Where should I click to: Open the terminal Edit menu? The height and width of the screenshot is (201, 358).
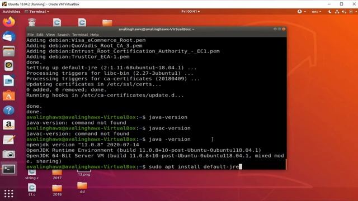click(x=40, y=35)
